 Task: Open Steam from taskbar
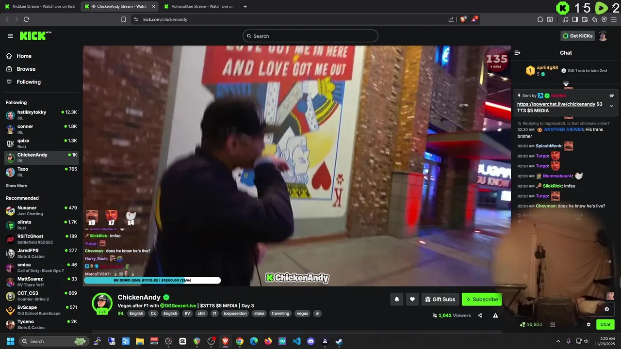(x=339, y=341)
